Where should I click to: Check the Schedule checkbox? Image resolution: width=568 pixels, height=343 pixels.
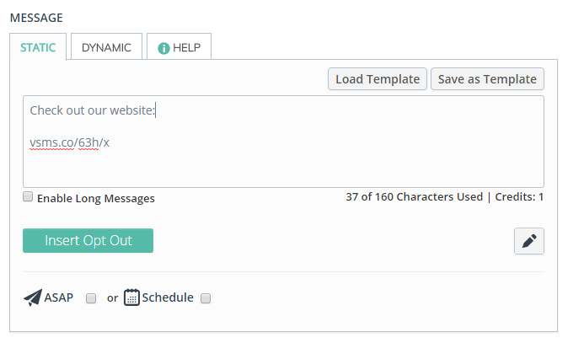pos(206,298)
